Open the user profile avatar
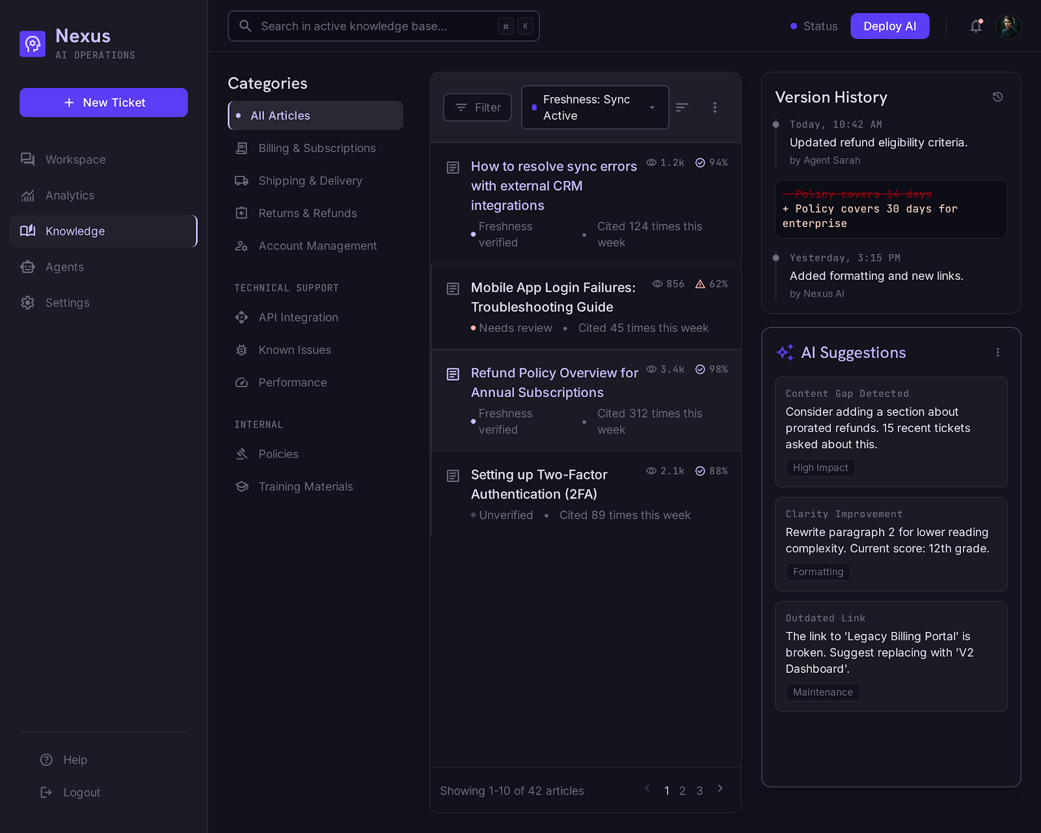 coord(1008,26)
